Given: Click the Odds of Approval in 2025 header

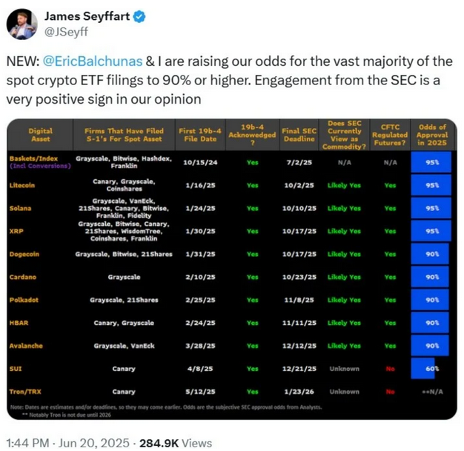Looking at the screenshot, I should [431, 135].
